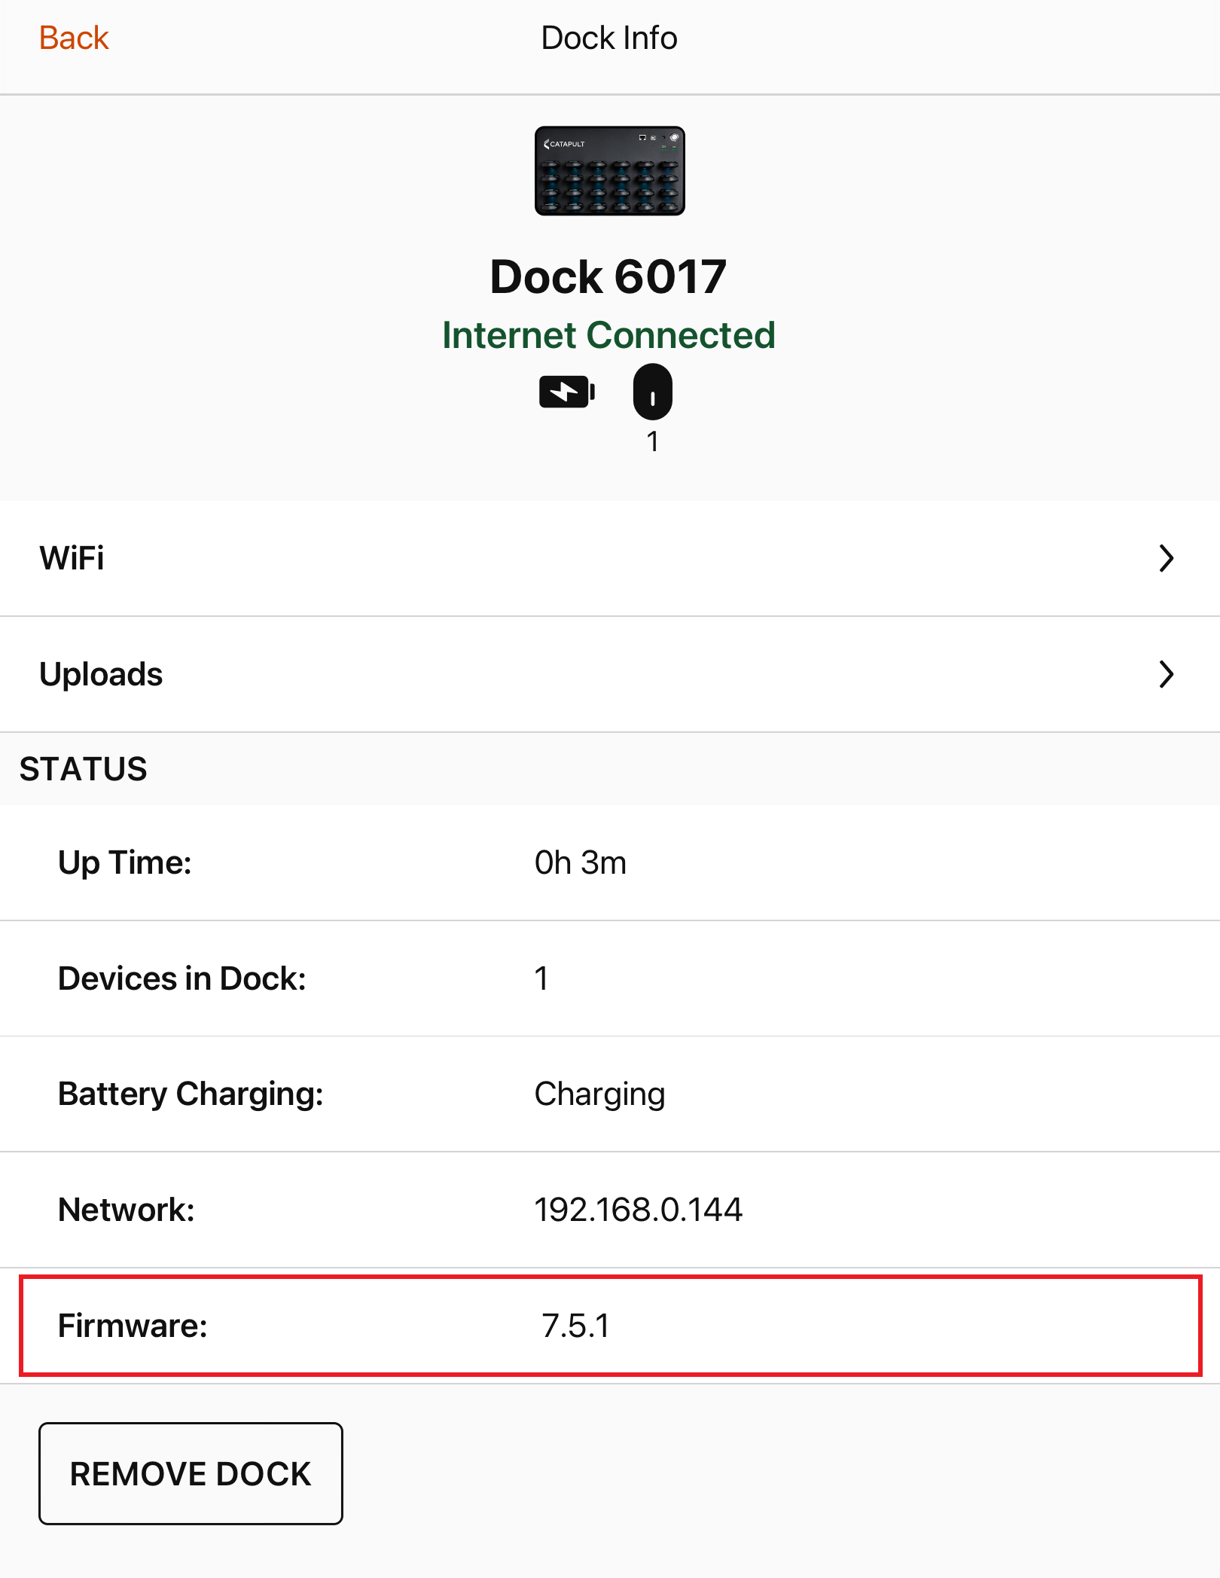Open the WiFi settings row
Screen dimensions: 1220x1578
pos(610,558)
